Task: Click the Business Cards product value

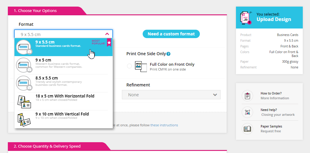Action: pyautogui.click(x=288, y=35)
